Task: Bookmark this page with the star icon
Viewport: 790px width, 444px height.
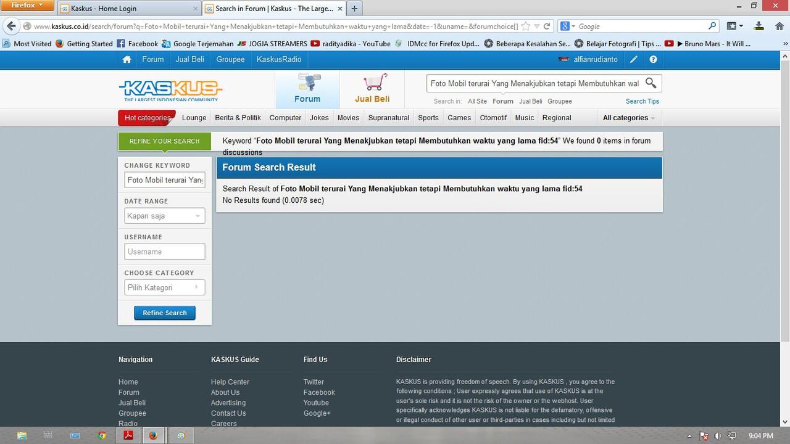Action: 526,27
